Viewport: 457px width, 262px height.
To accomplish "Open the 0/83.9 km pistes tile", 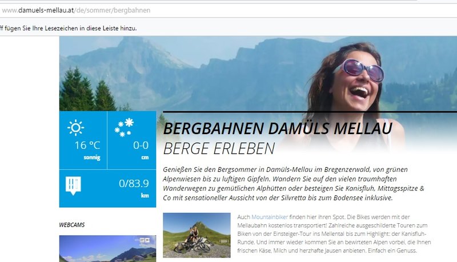I will tap(107, 188).
